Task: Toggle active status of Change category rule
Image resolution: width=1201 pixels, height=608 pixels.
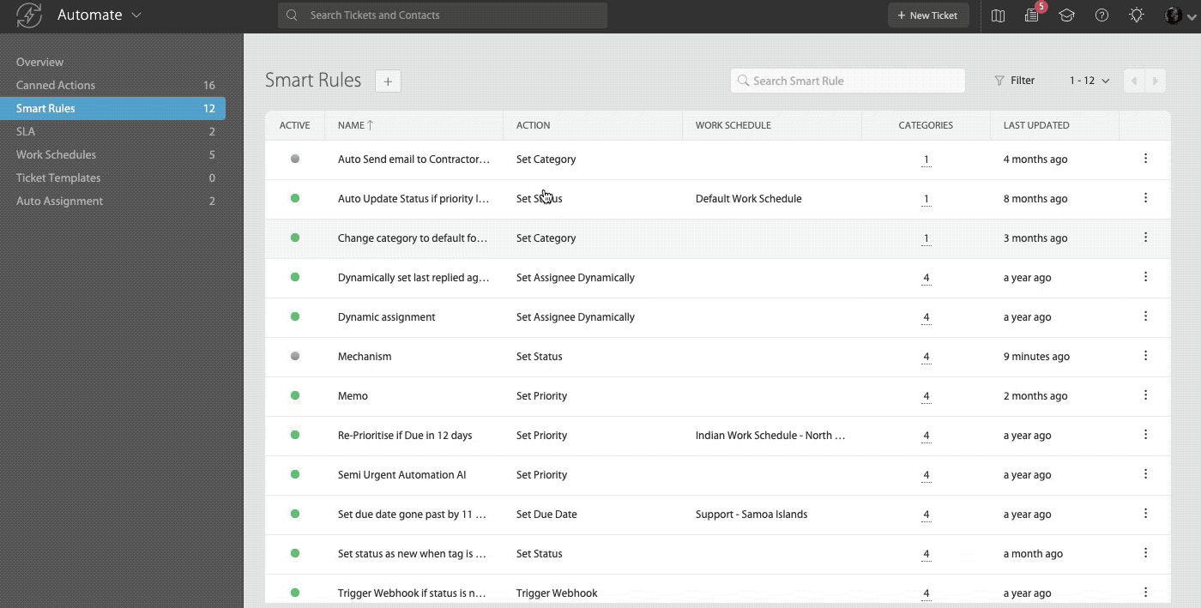Action: click(x=295, y=238)
